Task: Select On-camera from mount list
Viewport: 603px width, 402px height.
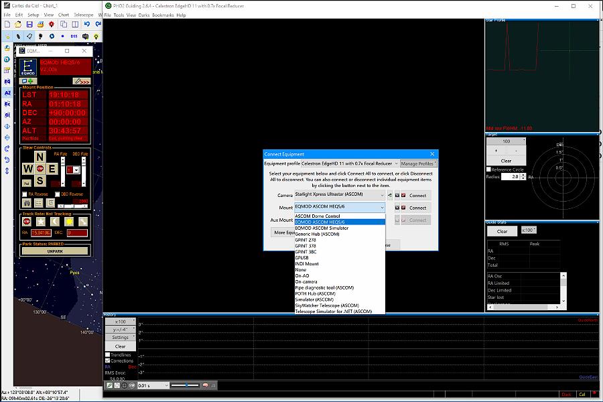Action: (340, 281)
